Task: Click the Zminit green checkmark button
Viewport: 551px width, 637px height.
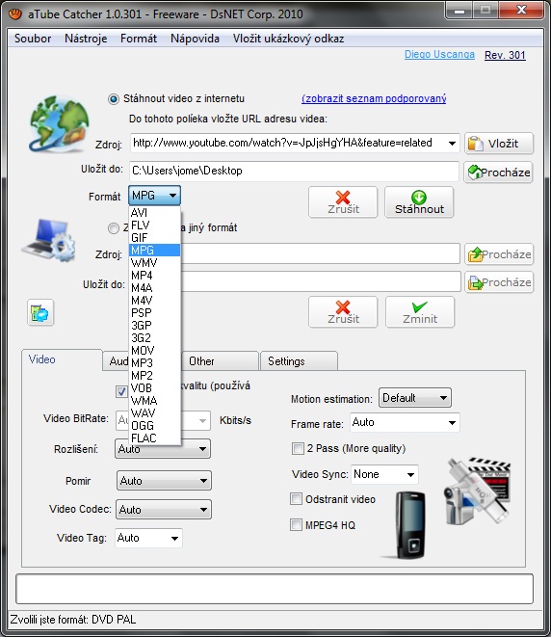Action: 420,312
